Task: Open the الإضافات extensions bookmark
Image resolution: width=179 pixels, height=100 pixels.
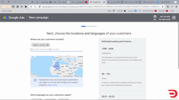Action: [121, 11]
